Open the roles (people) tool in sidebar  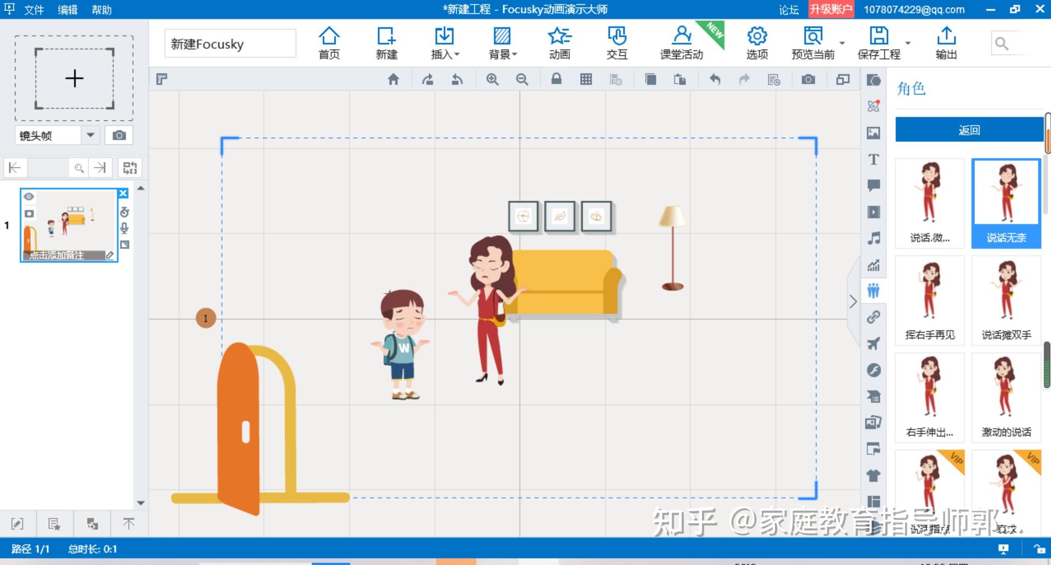(x=874, y=290)
